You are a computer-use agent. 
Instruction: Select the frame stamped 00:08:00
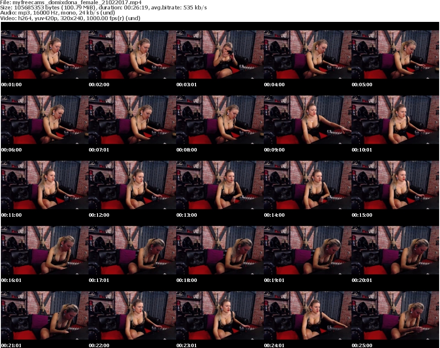point(220,120)
